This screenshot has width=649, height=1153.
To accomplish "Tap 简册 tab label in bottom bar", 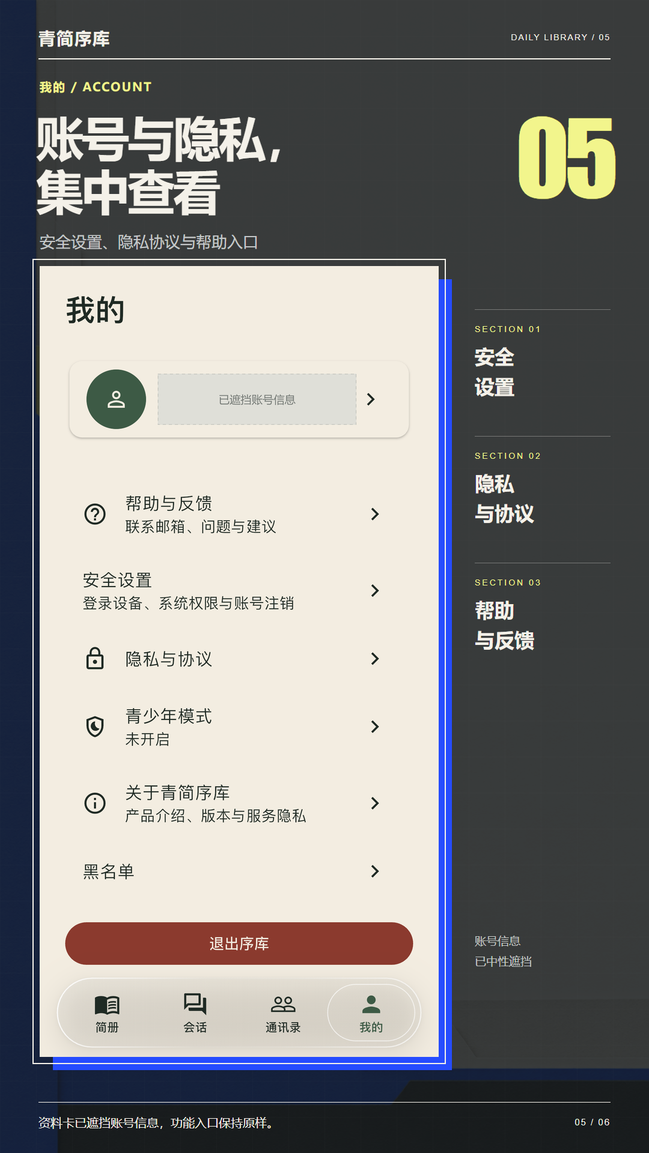I will click(x=107, y=1027).
